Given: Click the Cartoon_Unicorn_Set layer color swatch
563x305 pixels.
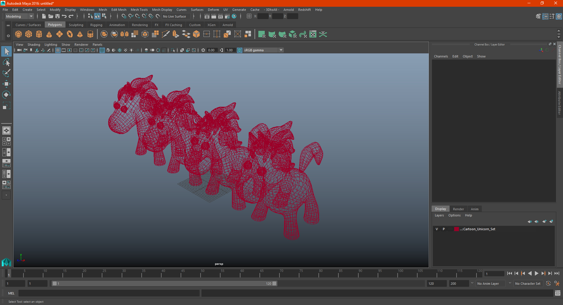Looking at the screenshot, I should (457, 229).
